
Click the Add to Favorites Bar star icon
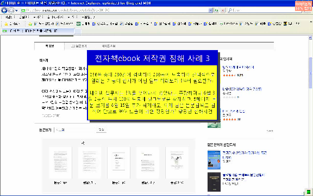click(30, 24)
